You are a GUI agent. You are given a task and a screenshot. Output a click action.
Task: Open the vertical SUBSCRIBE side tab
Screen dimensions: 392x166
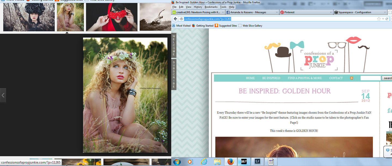[174, 74]
